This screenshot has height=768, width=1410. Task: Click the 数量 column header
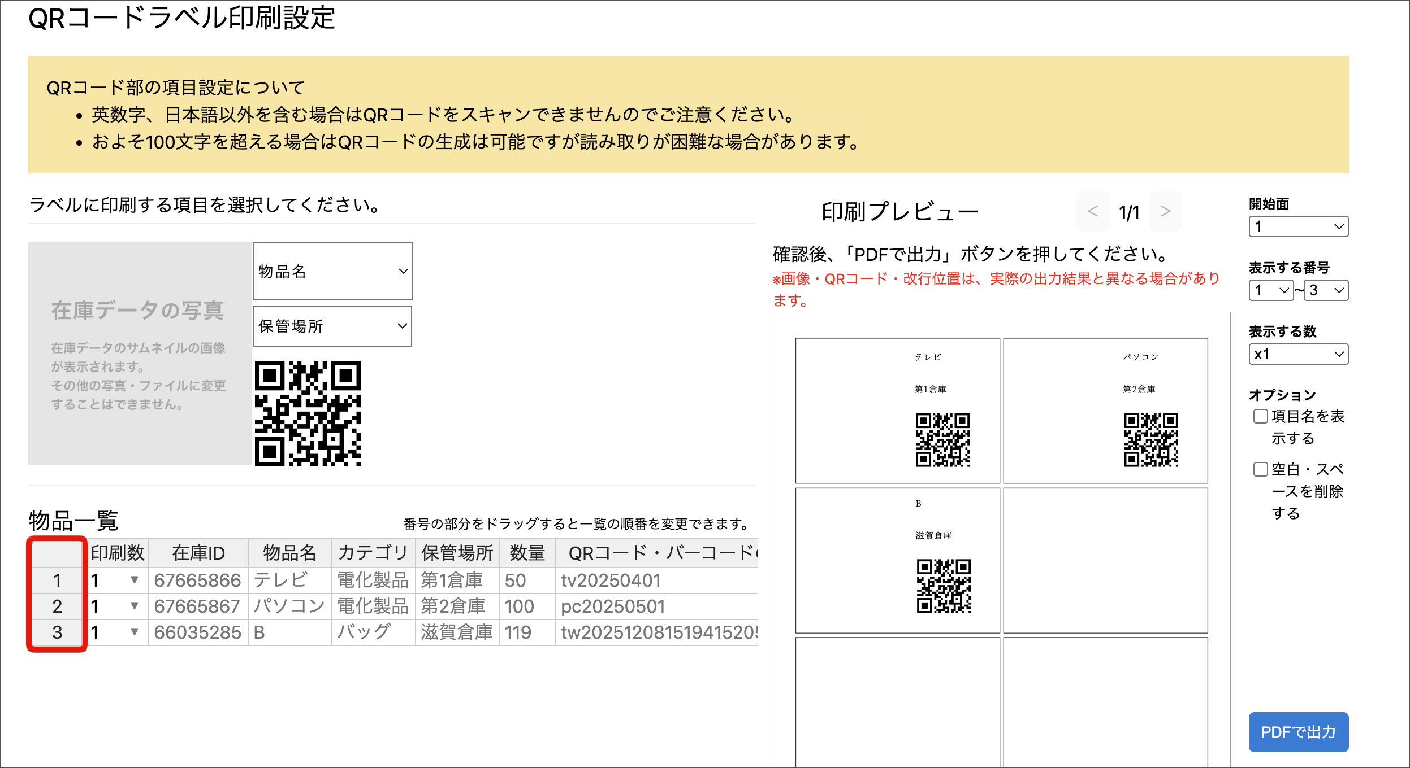click(527, 553)
